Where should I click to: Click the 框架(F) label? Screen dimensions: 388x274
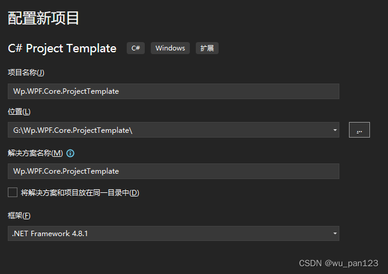click(19, 216)
